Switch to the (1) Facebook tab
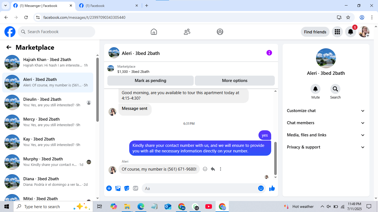Image resolution: width=378 pixels, height=212 pixels. (109, 6)
